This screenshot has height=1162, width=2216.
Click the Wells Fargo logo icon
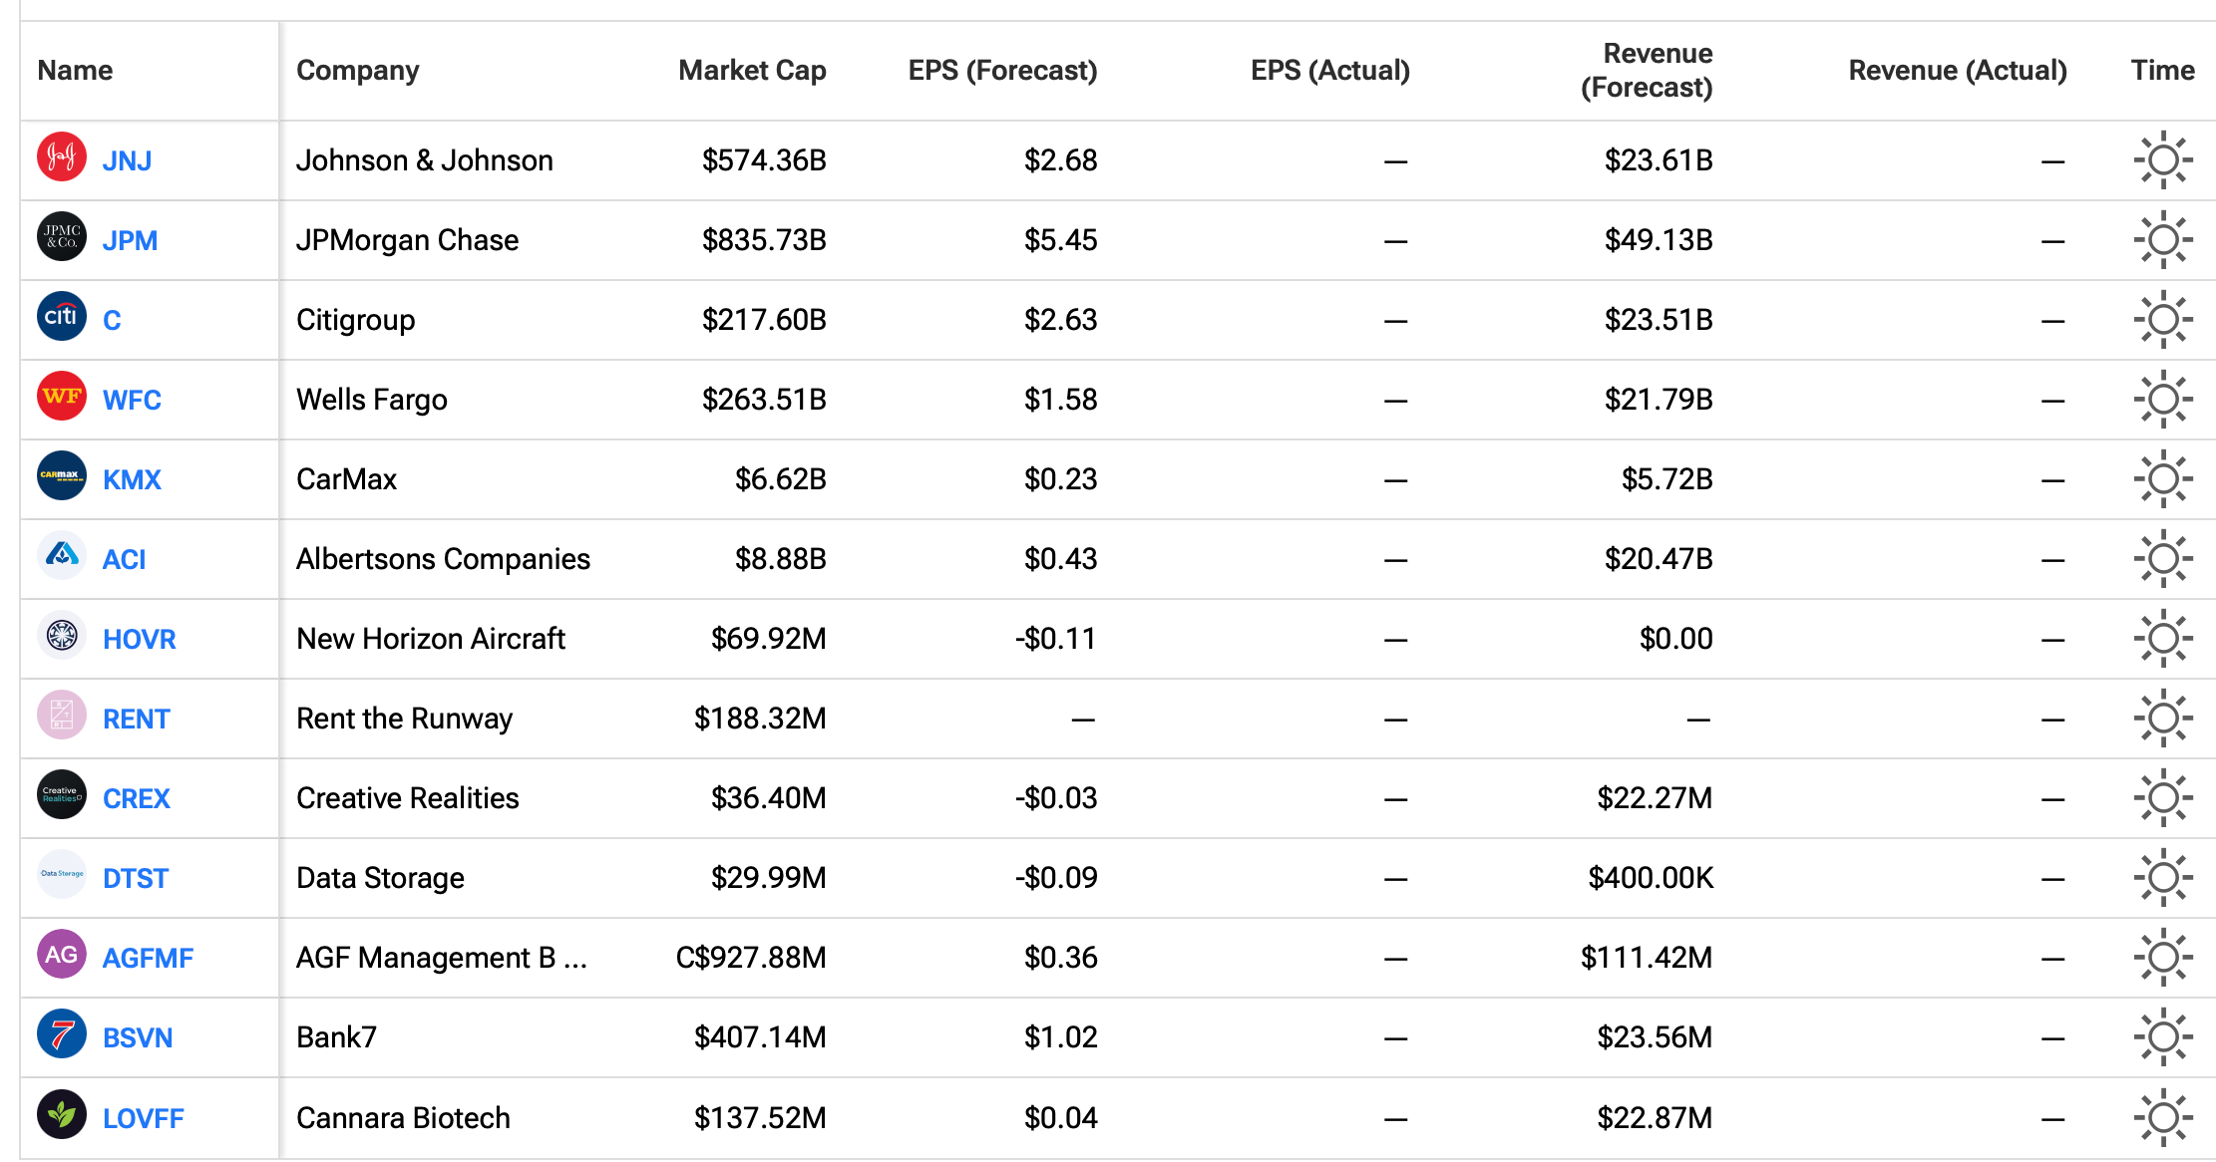pyautogui.click(x=62, y=397)
